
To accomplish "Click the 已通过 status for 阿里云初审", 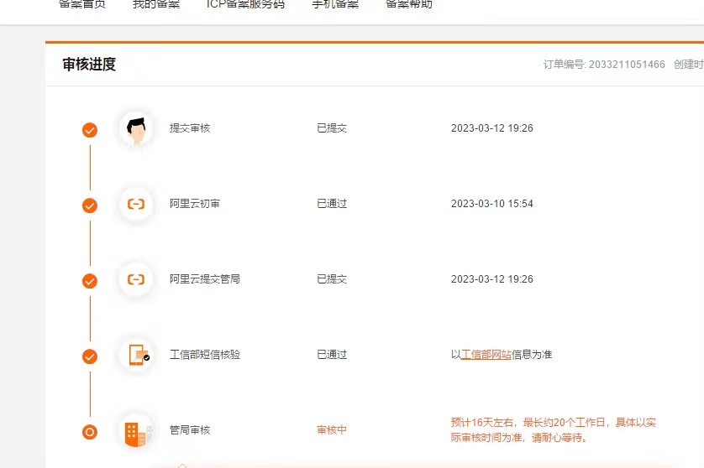I will pyautogui.click(x=332, y=204).
